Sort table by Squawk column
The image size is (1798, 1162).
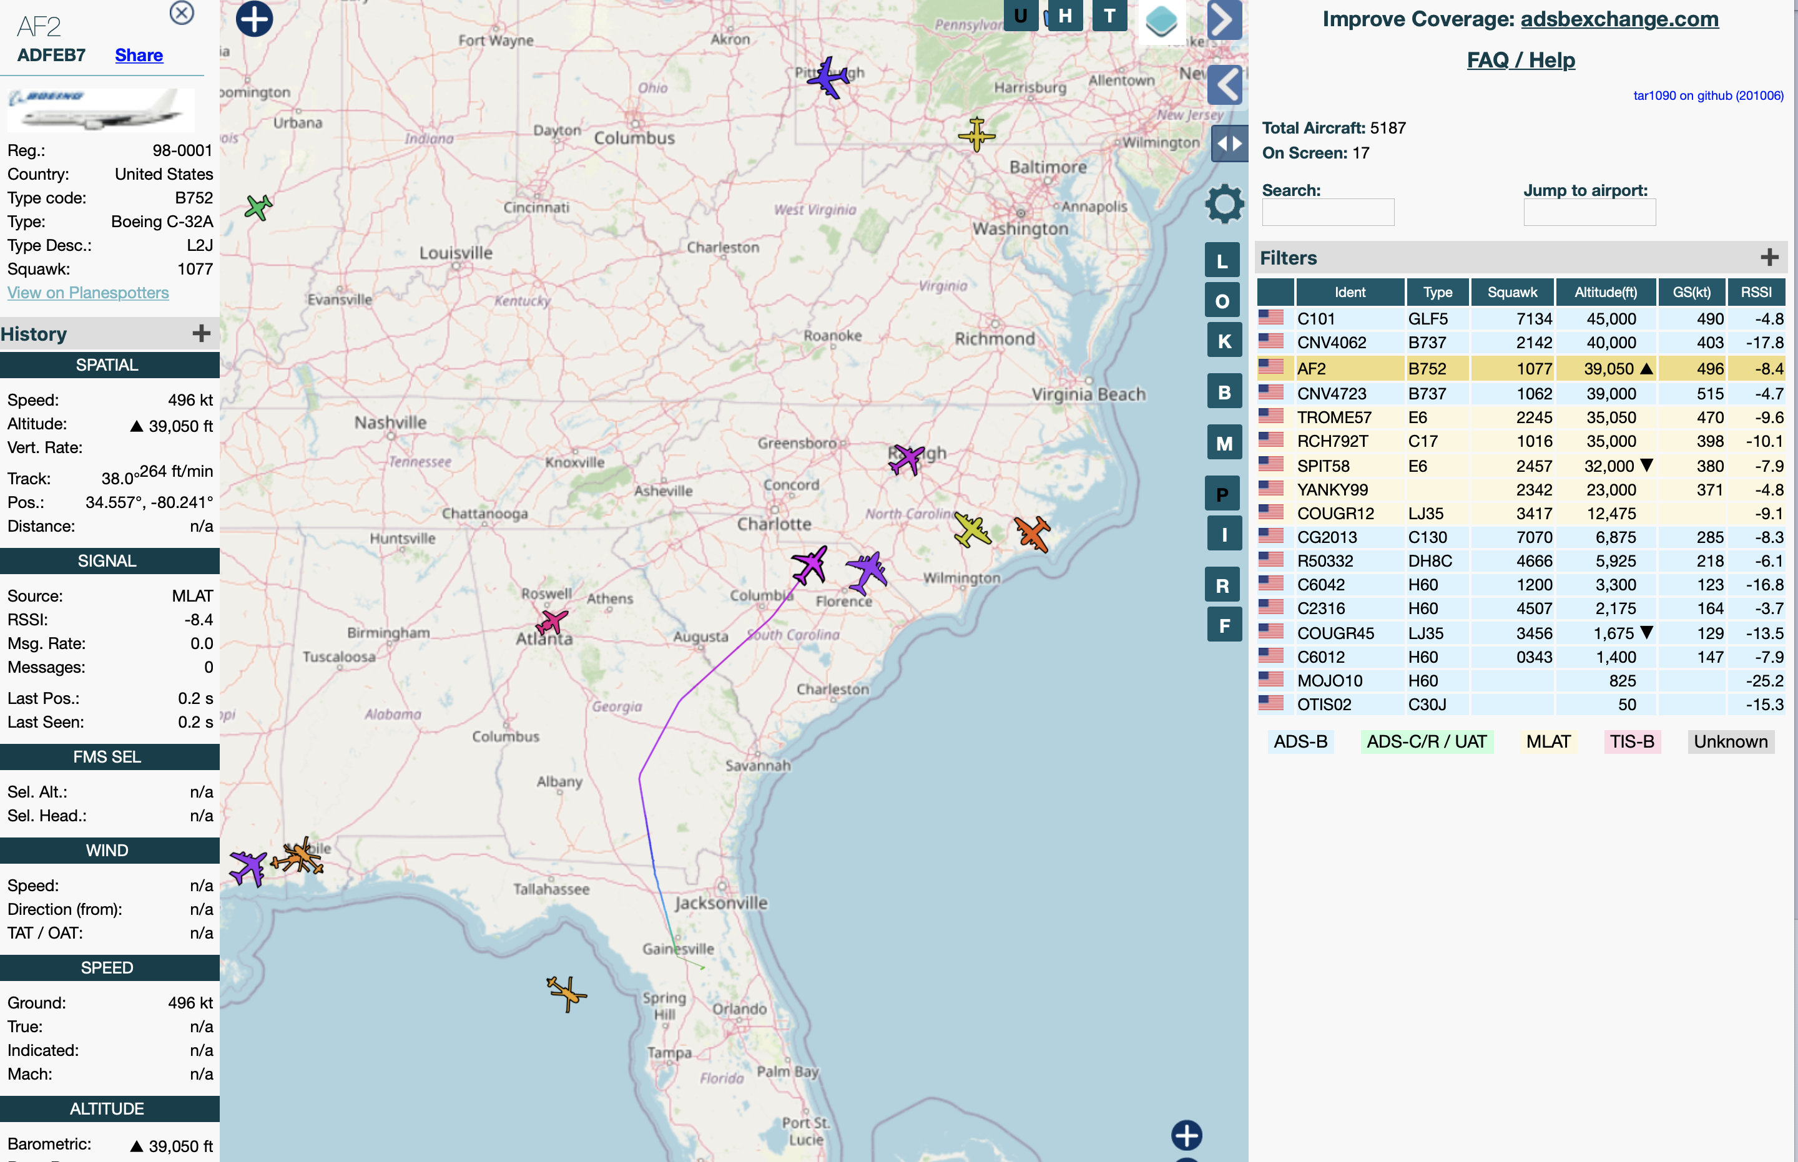click(1512, 292)
